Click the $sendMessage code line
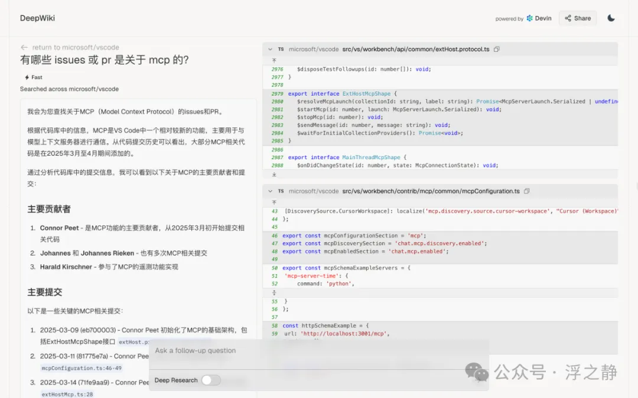This screenshot has width=638, height=398. point(373,125)
